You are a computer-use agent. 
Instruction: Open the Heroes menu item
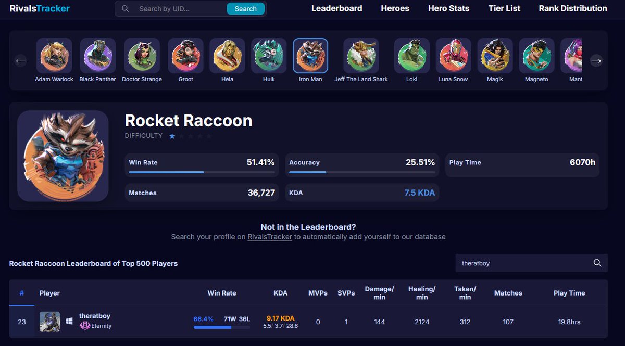[x=395, y=8]
